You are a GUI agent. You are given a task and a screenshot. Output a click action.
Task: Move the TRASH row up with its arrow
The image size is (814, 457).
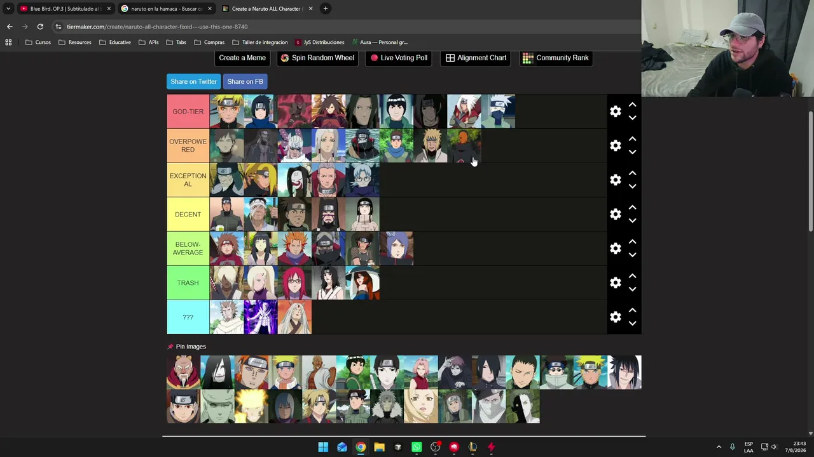tap(632, 276)
